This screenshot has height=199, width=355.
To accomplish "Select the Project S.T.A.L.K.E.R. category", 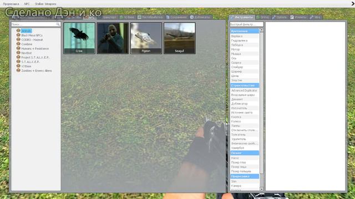I will pyautogui.click(x=35, y=57).
